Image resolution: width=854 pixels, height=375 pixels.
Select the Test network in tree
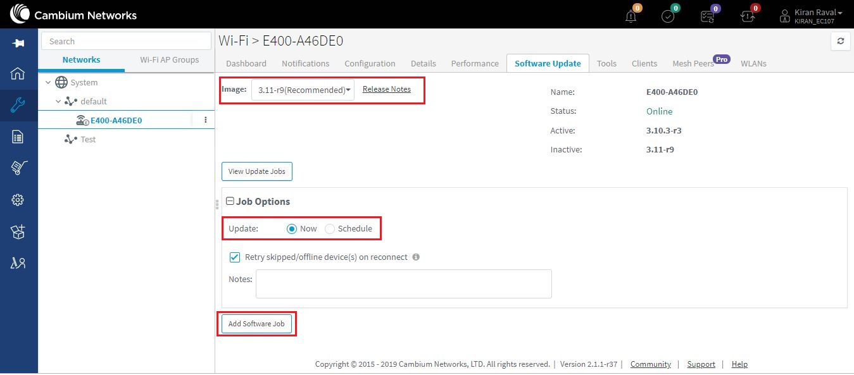88,139
